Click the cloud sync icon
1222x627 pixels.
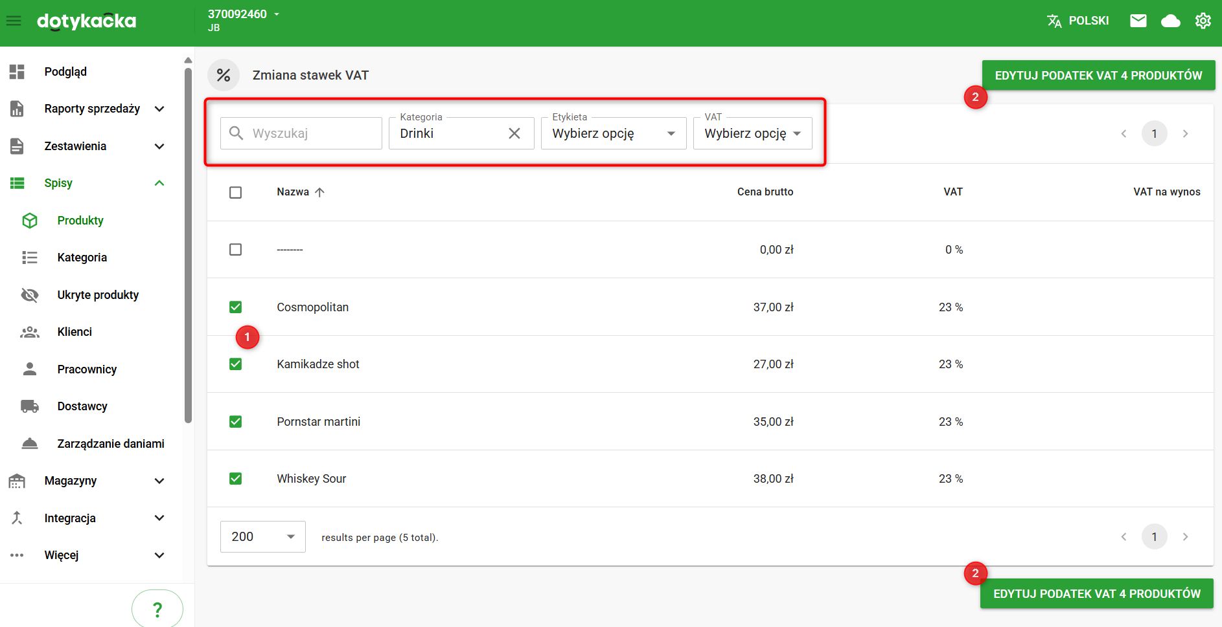pyautogui.click(x=1170, y=21)
